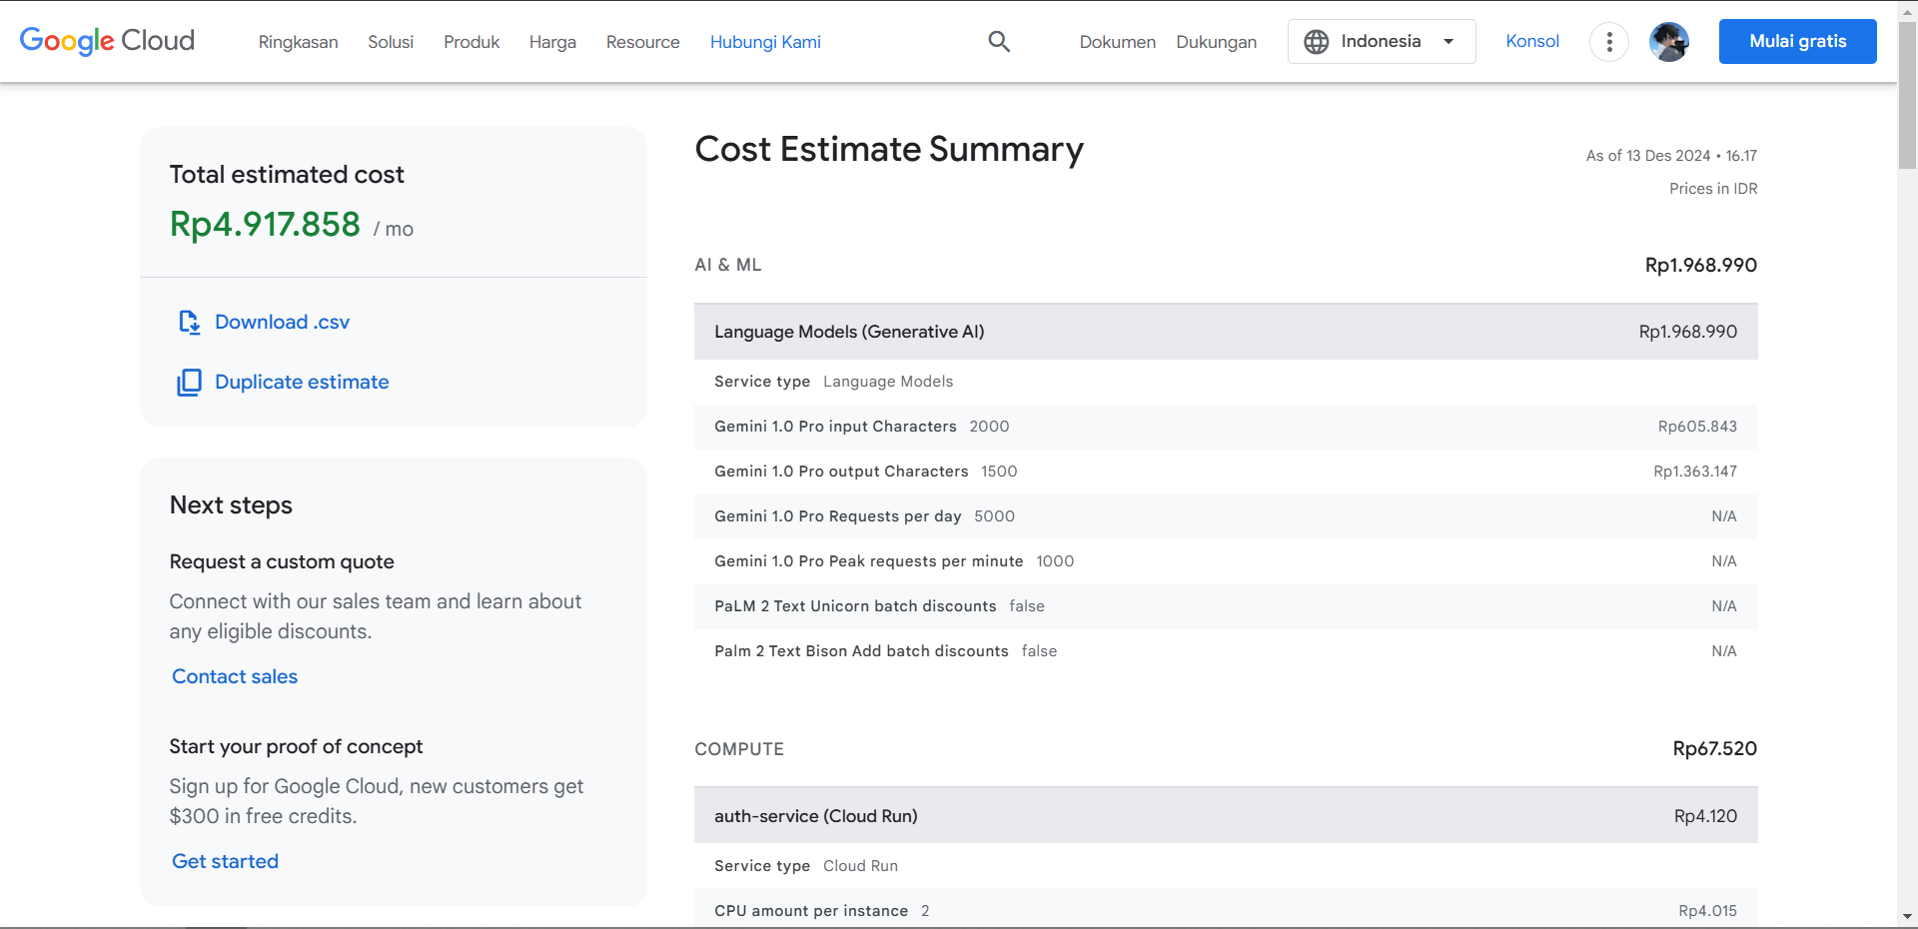Click the Mulai gratis button
This screenshot has width=1918, height=929.
point(1797,41)
